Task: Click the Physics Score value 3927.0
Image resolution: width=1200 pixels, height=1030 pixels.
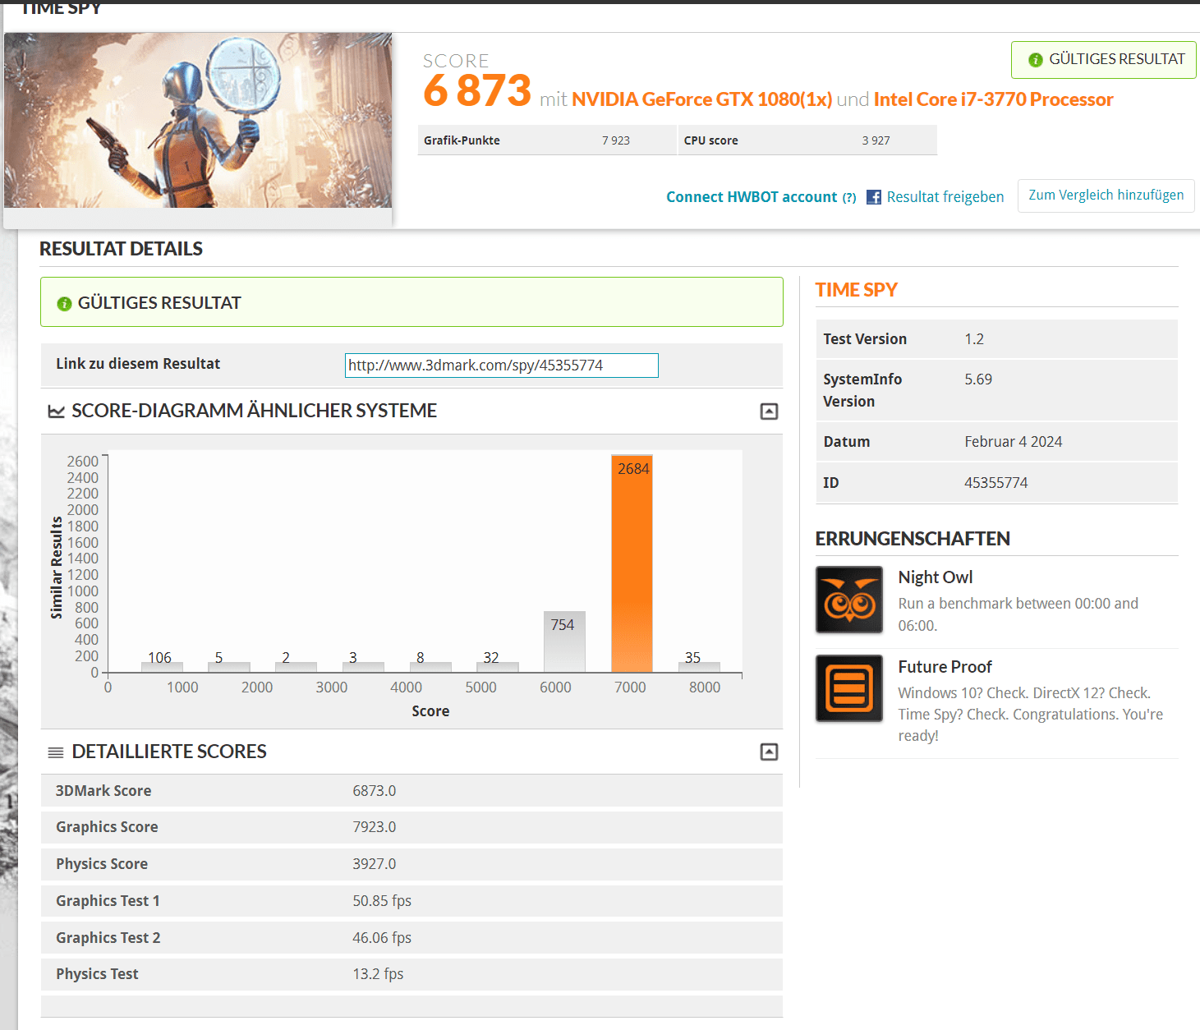Action: (x=375, y=864)
